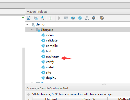Click the coverage up-arrow navigation icon
Viewport: 130px width, 100px height.
[x=29, y=95]
